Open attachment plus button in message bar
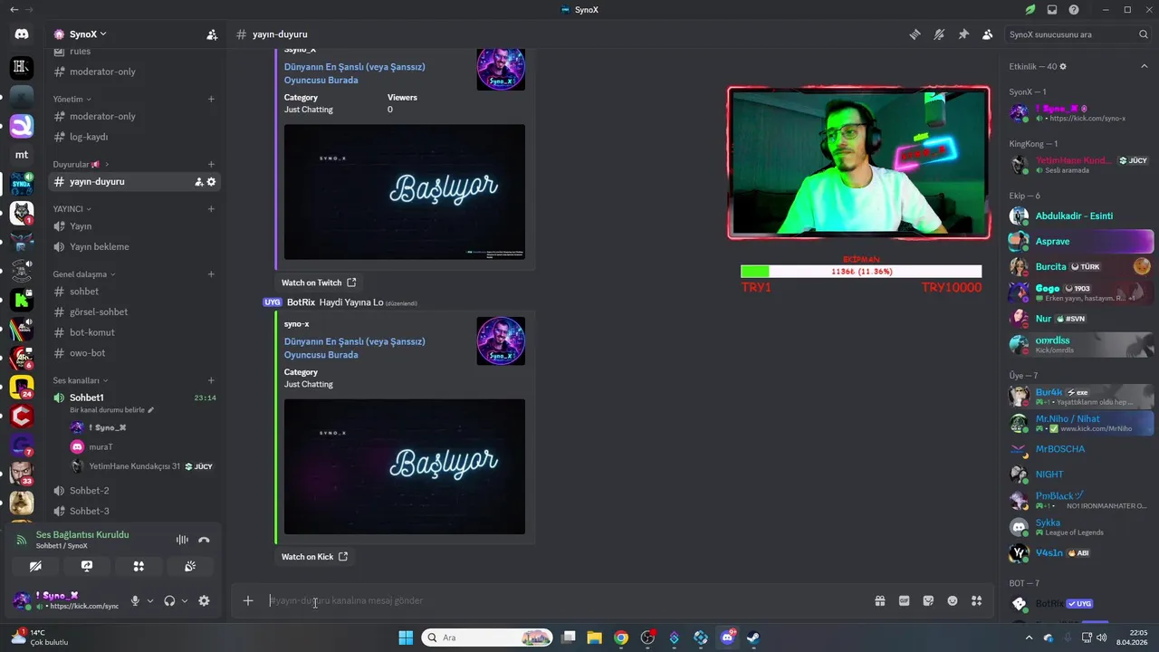This screenshot has width=1159, height=652. [x=247, y=600]
